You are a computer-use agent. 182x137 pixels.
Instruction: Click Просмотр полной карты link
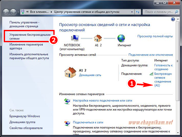tap(155, 36)
